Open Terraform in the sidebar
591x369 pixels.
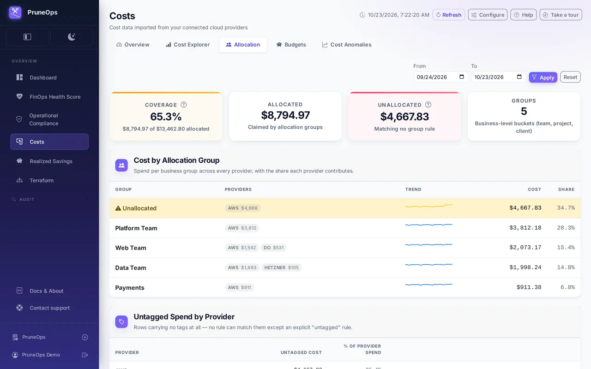[49, 180]
